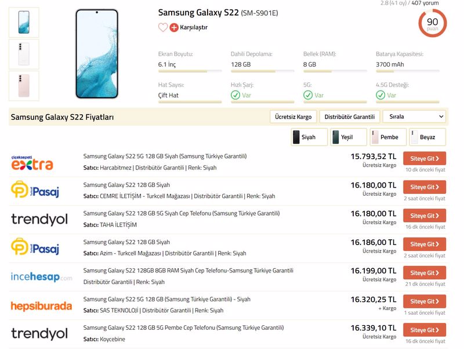Select the white phone back thumbnail
This screenshot has width=464, height=349.
point(24,54)
